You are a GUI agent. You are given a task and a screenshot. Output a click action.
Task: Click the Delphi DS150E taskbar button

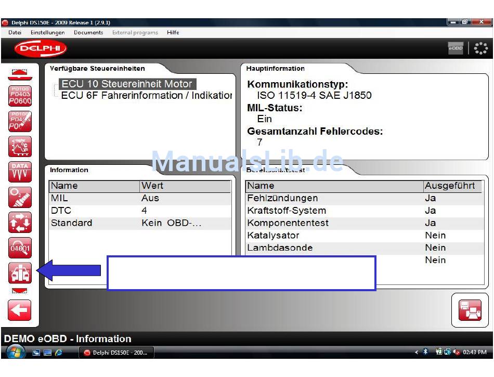116,353
